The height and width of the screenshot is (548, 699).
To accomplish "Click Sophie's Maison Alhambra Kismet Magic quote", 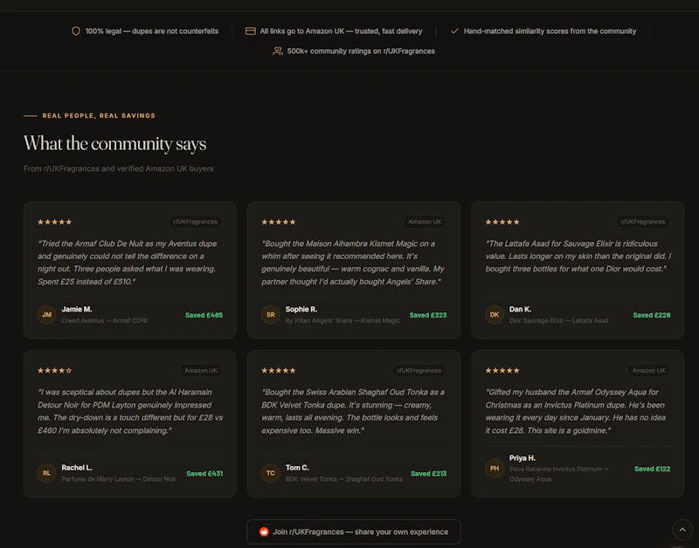I will point(353,263).
